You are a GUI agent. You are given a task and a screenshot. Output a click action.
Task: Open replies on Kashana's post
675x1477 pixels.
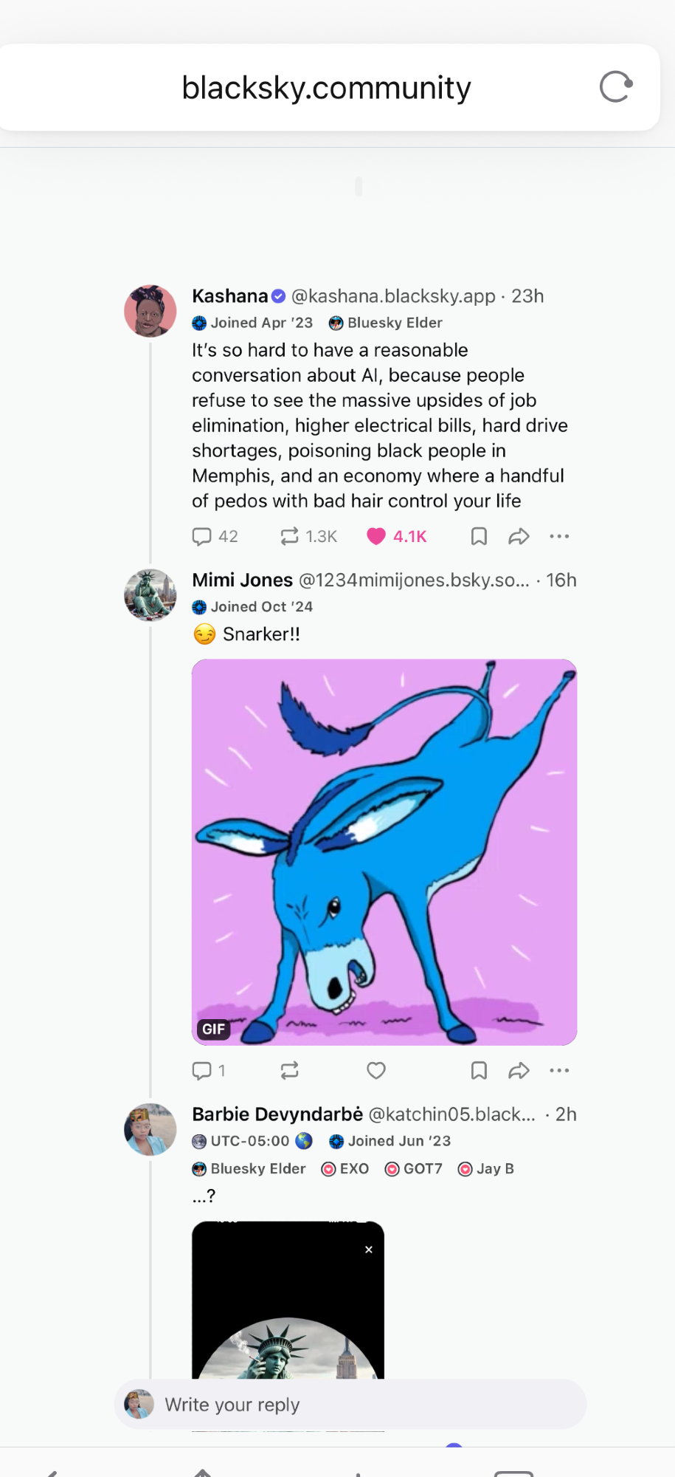coord(214,536)
